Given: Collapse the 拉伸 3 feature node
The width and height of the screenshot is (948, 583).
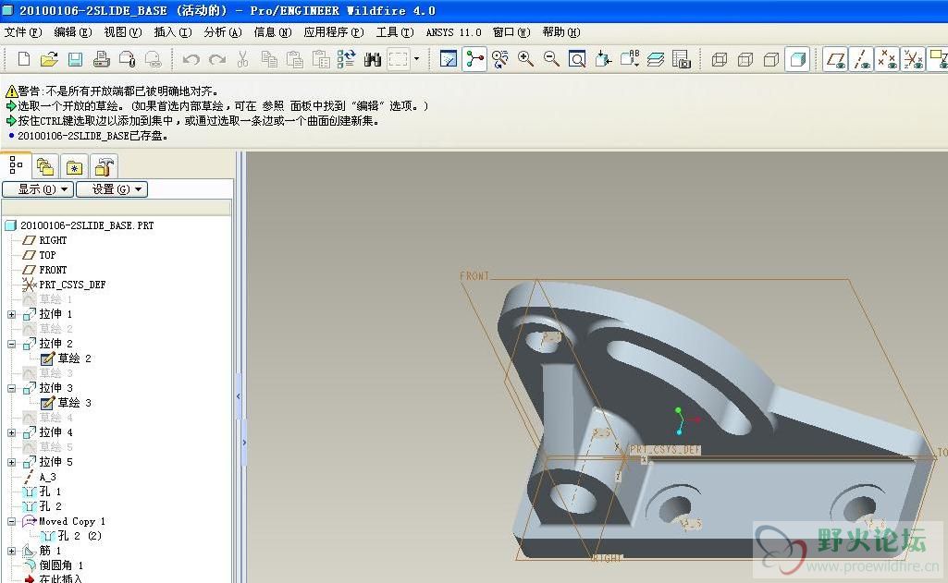Looking at the screenshot, I should coord(11,388).
